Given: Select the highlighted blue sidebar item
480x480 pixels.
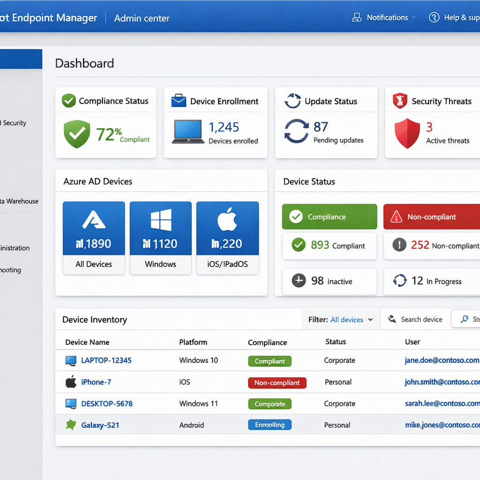Looking at the screenshot, I should [21, 59].
